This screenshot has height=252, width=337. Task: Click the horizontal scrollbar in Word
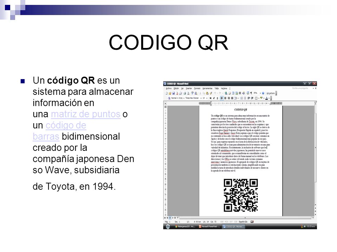[245, 218]
